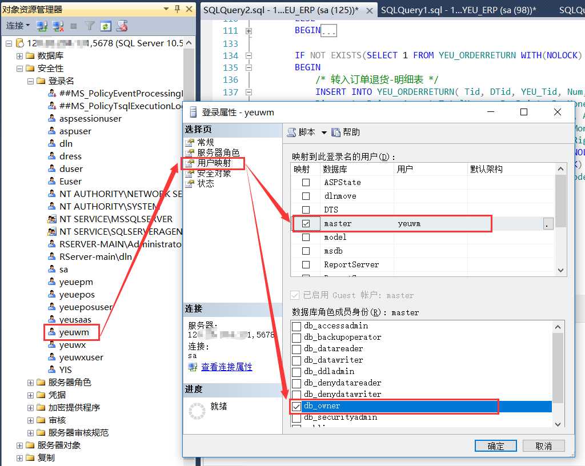Select the dress login icon
The image size is (585, 466).
click(52, 156)
